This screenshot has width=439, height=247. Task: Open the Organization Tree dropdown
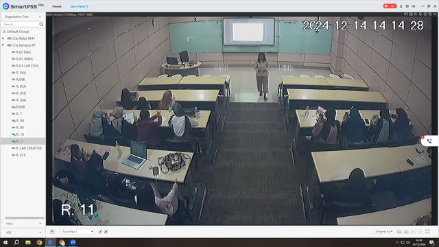[40, 16]
